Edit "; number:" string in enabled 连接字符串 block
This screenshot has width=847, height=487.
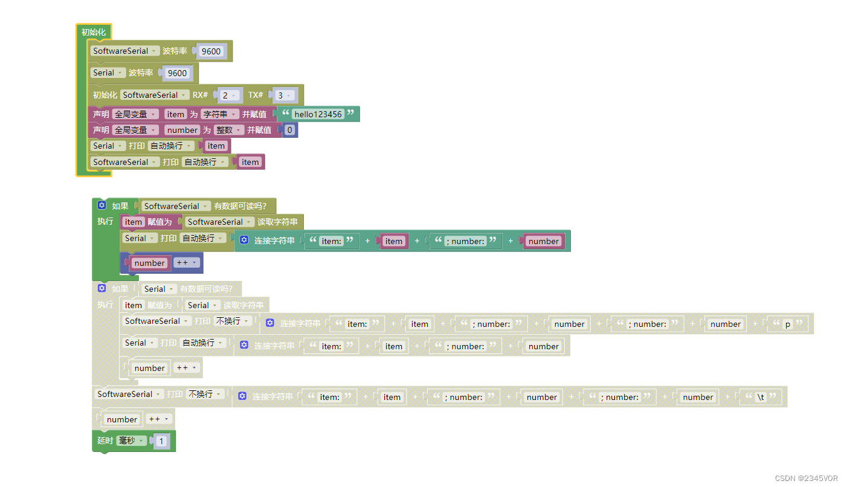tap(465, 241)
